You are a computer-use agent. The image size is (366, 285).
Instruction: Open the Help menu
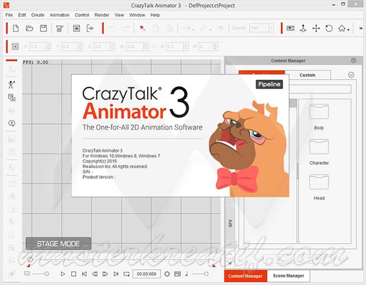pos(155,15)
